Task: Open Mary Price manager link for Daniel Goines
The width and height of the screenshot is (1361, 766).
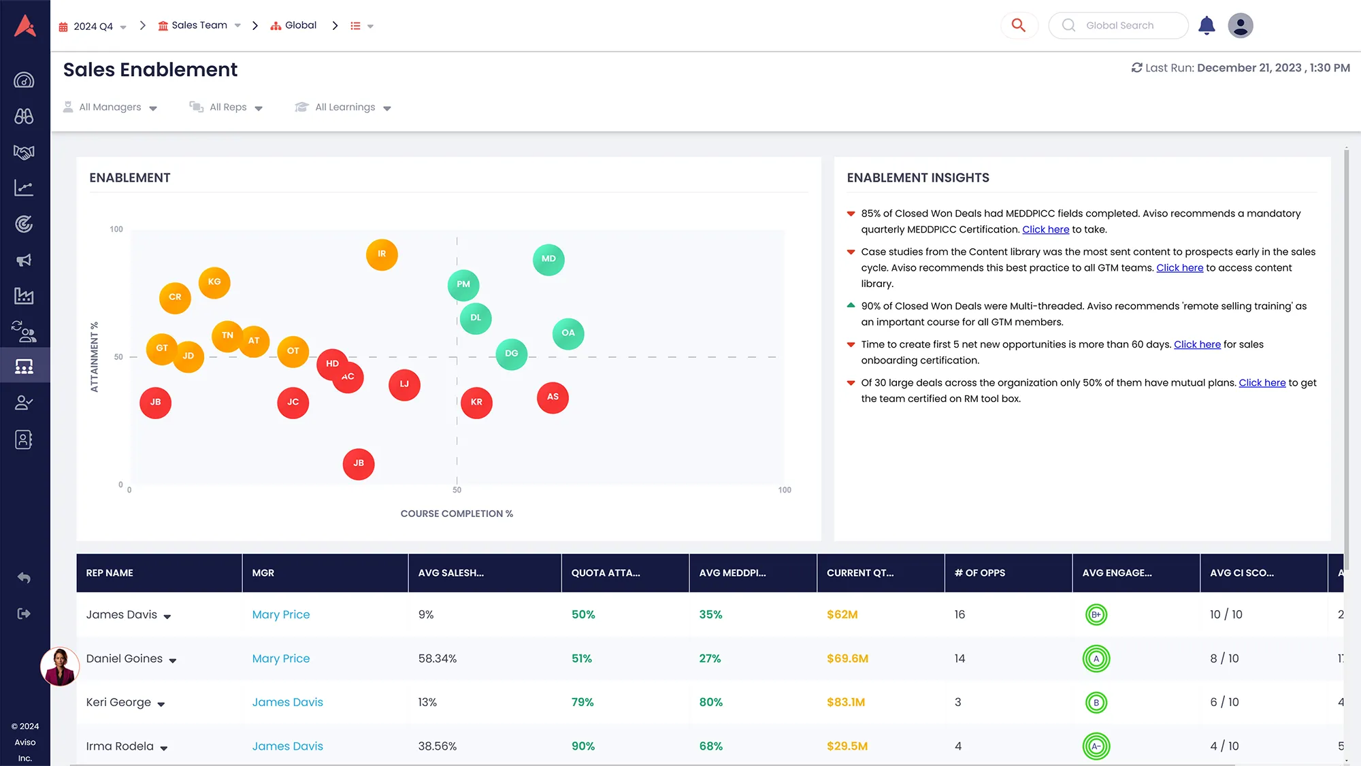Action: point(280,659)
